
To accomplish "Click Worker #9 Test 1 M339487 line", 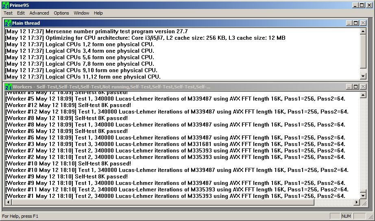I will tap(175, 183).
